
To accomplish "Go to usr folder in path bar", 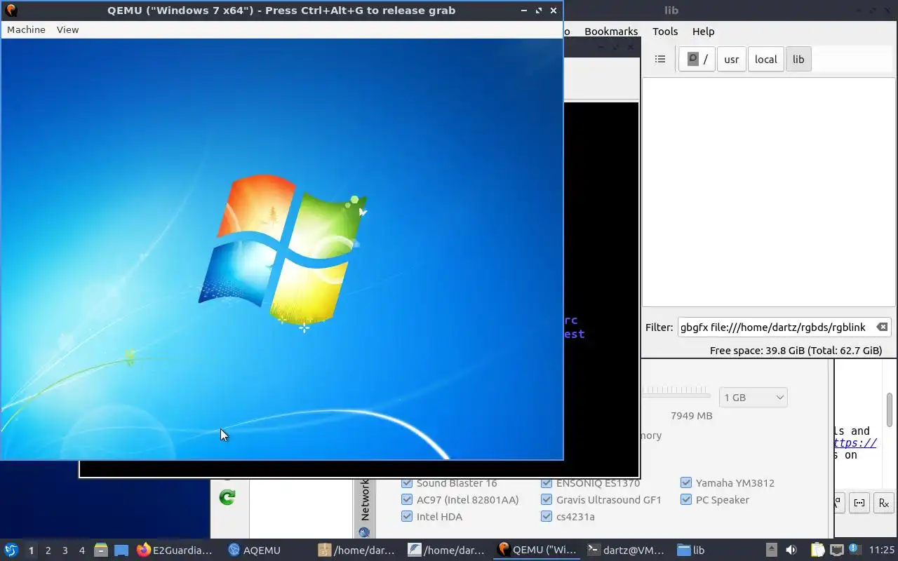I will pos(731,59).
